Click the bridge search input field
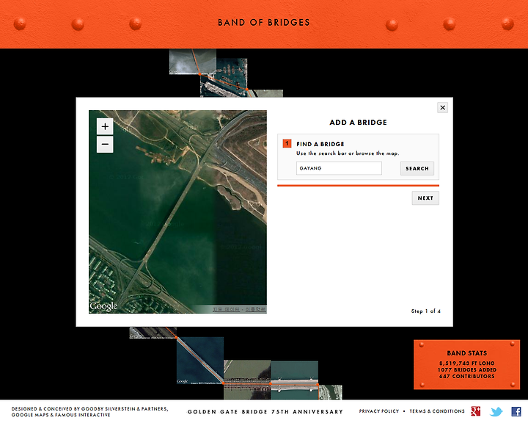 [339, 168]
